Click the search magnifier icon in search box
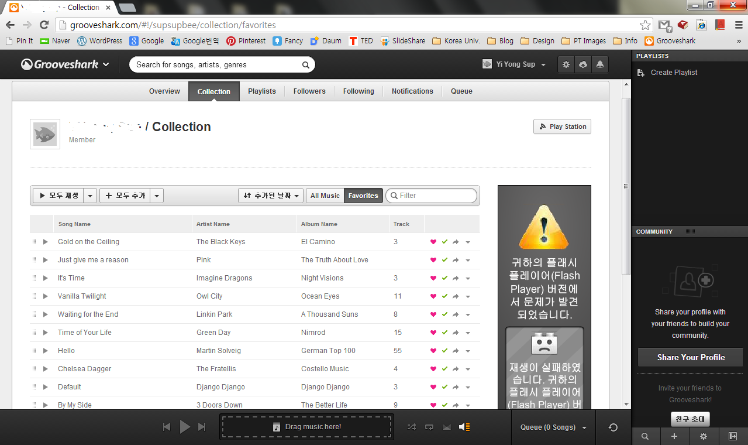The height and width of the screenshot is (445, 748). (305, 65)
